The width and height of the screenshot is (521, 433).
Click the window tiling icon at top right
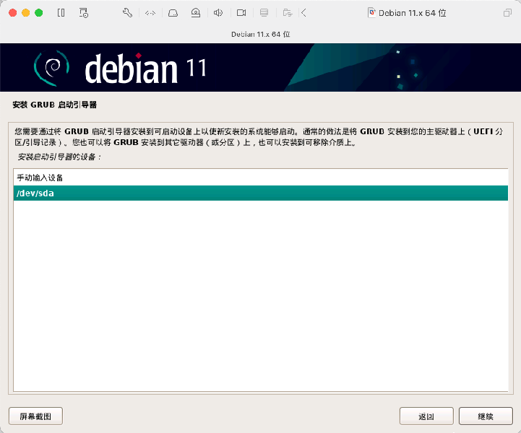[507, 13]
